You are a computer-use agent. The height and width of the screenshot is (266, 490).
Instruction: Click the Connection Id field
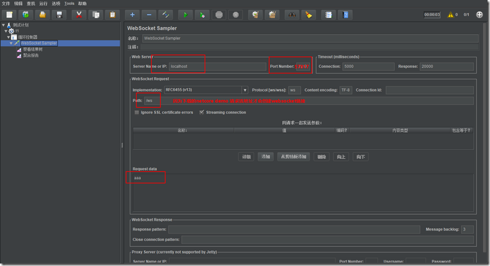pyautogui.click(x=430, y=90)
